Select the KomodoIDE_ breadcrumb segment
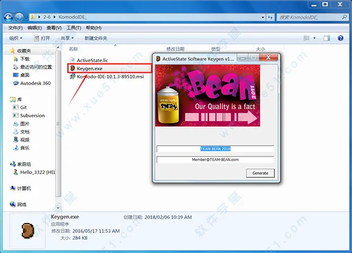Screen dimensions: 352x253 point(72,17)
